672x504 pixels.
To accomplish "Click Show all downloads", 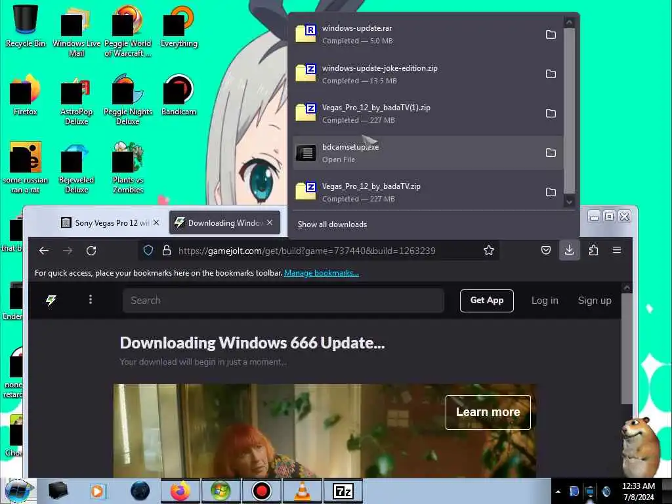I will 332,224.
